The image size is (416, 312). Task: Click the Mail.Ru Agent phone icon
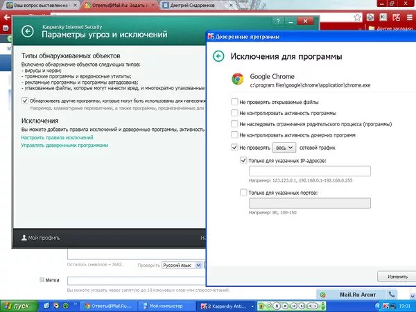point(391,294)
